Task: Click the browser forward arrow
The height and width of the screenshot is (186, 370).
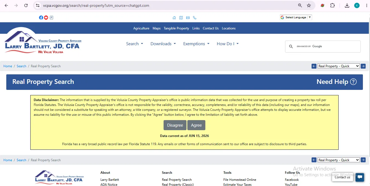Action: 16,5
